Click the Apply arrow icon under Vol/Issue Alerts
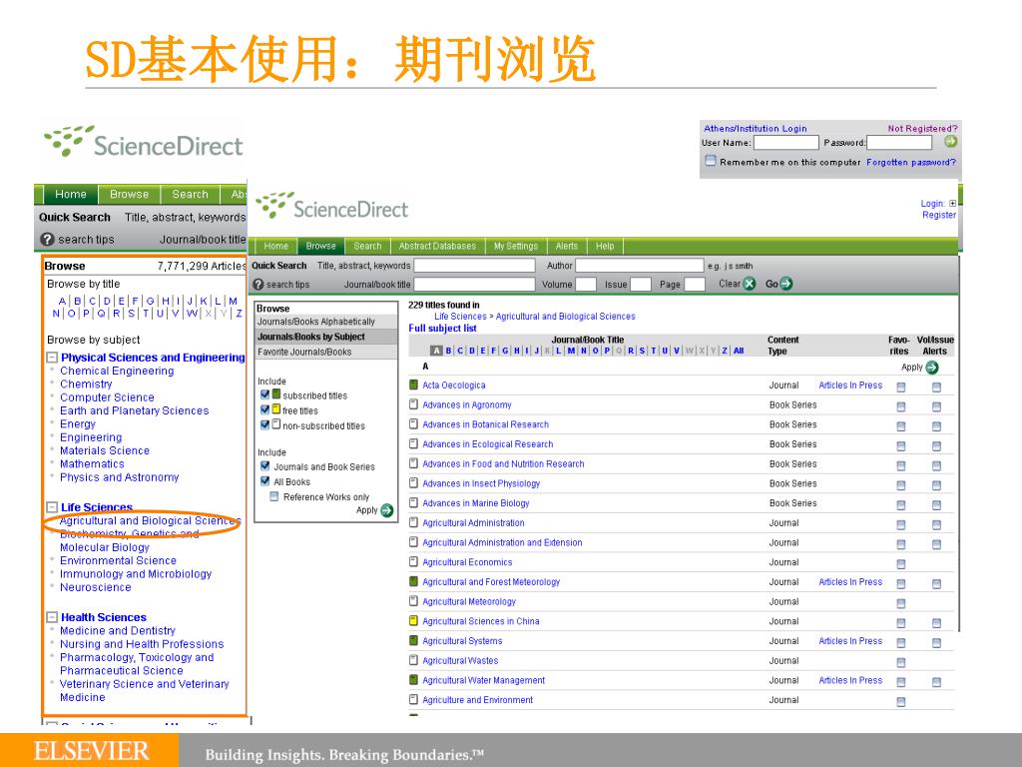This screenshot has height=767, width=1022. coord(932,368)
